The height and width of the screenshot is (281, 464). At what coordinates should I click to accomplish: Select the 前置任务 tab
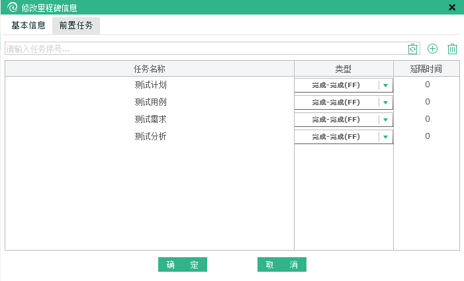pyautogui.click(x=76, y=26)
